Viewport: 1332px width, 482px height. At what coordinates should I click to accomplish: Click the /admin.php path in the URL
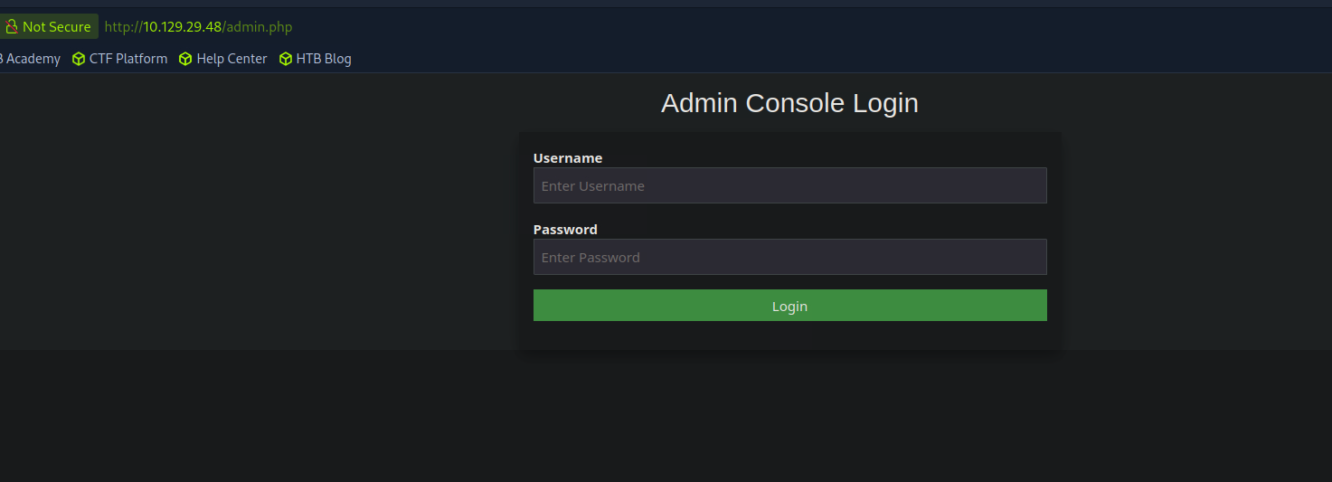(x=258, y=27)
